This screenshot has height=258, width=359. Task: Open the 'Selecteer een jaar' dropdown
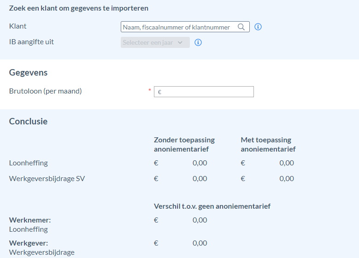click(x=155, y=42)
